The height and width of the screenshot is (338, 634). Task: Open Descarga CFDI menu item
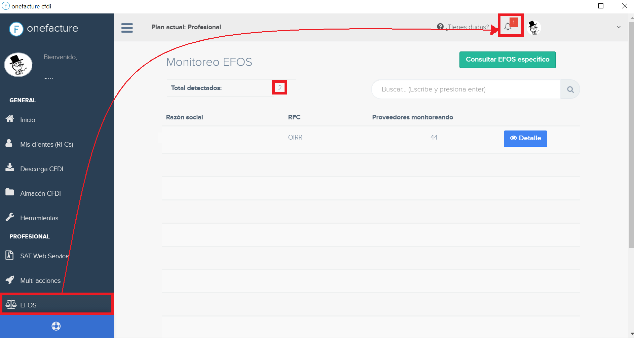click(41, 169)
